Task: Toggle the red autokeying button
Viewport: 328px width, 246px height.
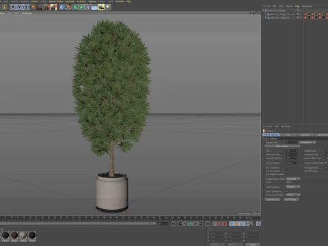Action: pos(220,224)
